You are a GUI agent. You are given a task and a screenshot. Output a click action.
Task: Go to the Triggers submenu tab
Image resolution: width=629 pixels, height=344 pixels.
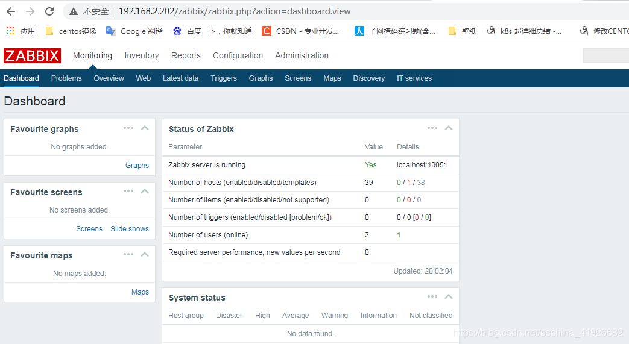pos(224,78)
